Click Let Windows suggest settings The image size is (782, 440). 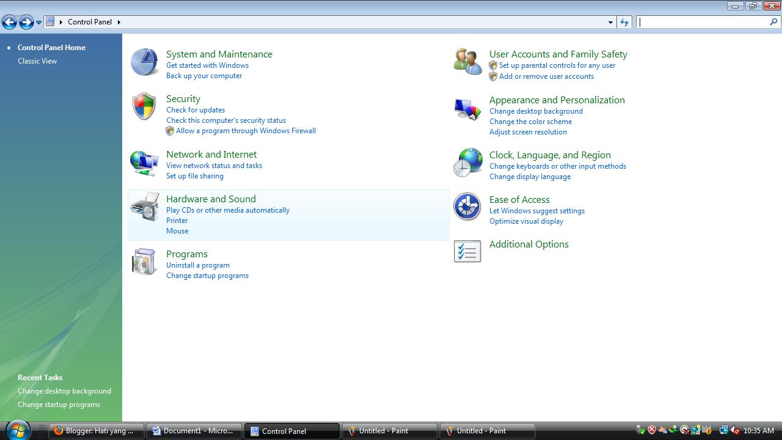537,211
